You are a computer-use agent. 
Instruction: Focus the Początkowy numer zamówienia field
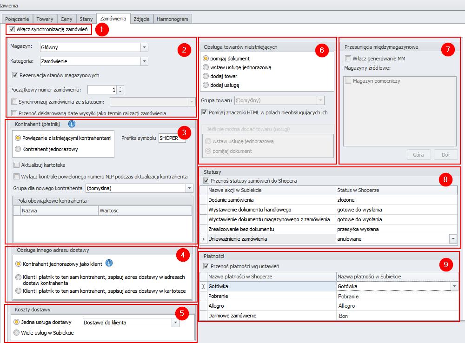102,90
